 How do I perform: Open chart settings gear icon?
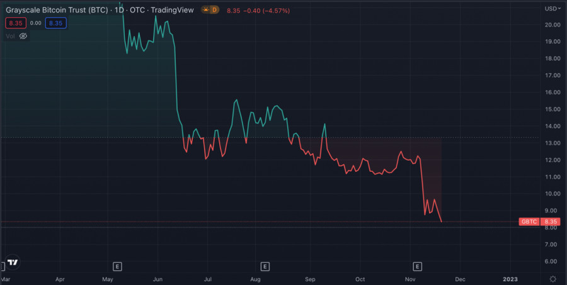(x=553, y=279)
